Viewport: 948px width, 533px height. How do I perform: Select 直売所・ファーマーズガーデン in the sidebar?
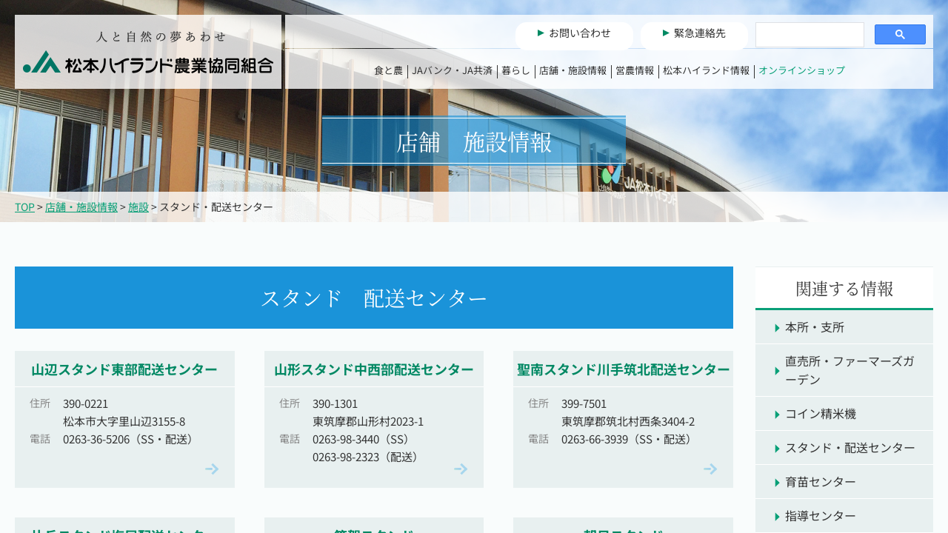[850, 368]
